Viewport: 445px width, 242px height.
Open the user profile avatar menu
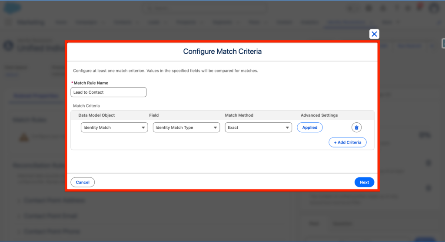coord(434,8)
